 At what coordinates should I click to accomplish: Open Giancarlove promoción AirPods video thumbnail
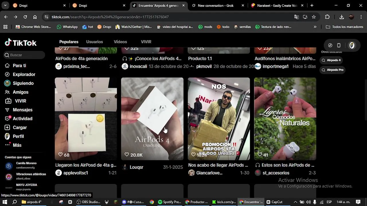[x=219, y=119]
